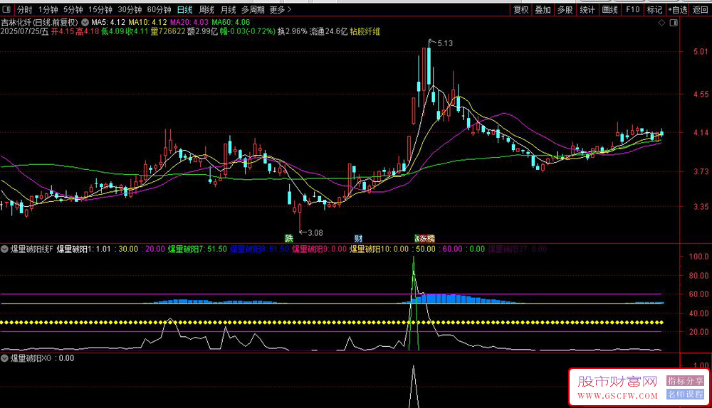
Task: Open the 财 financial report marker
Action: point(358,238)
